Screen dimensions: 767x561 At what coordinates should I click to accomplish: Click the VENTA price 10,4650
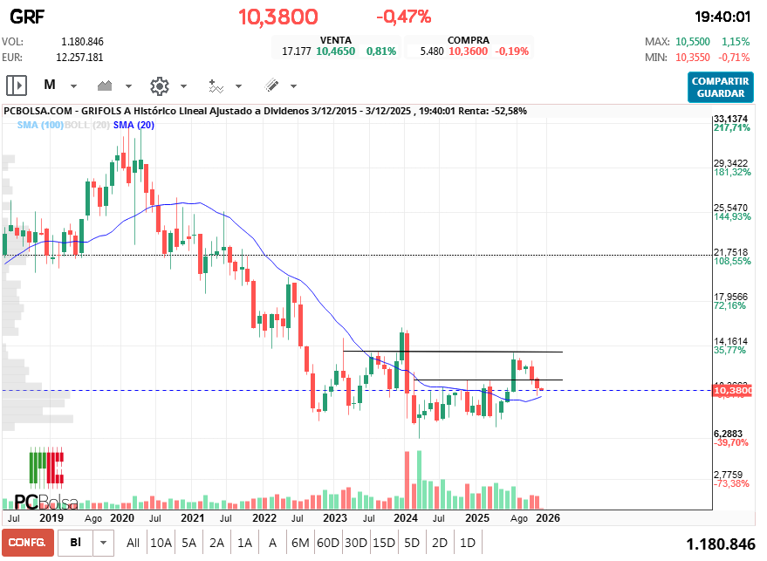pos(336,51)
